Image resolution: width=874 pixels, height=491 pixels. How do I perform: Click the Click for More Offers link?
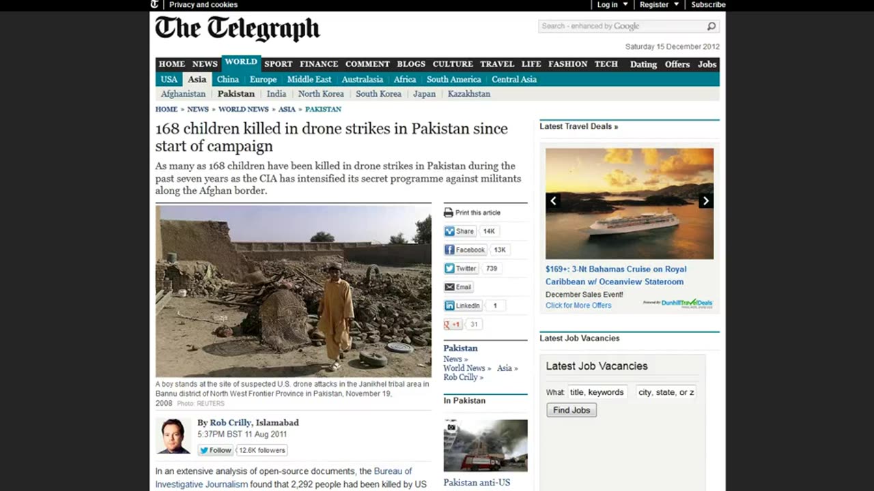(x=578, y=306)
